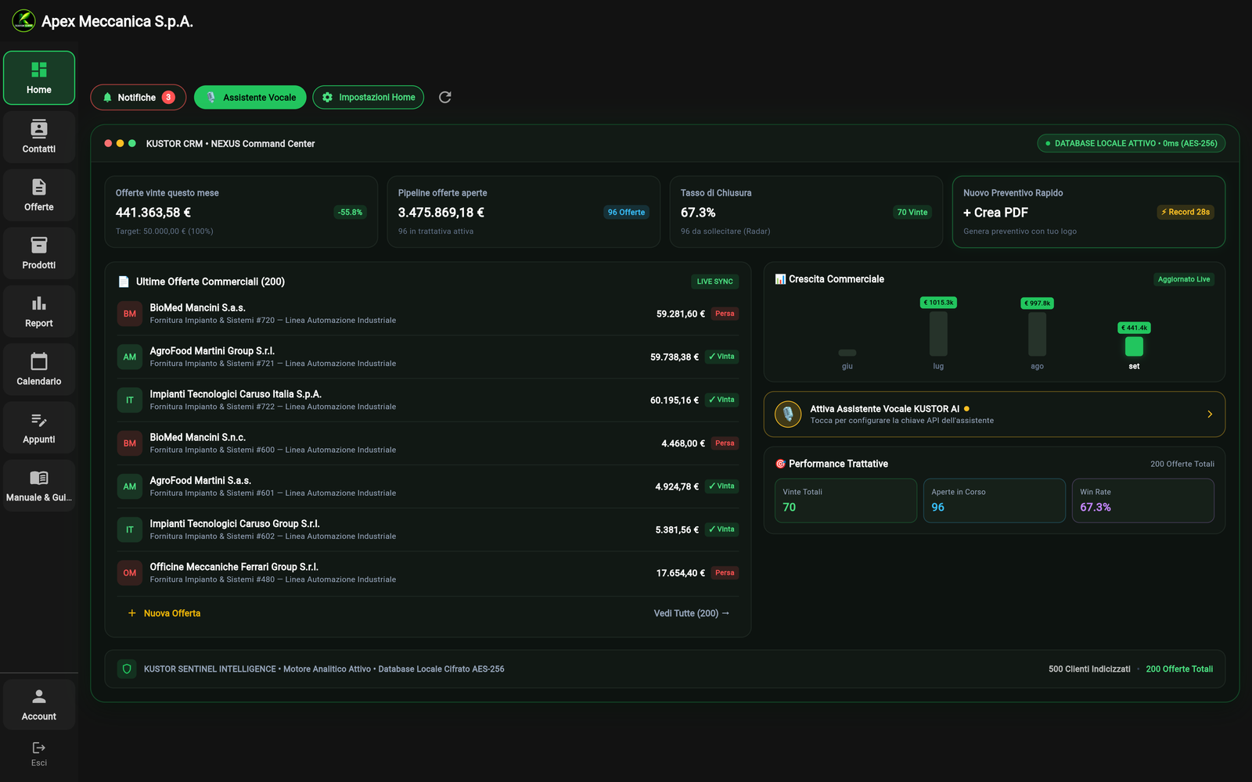Image resolution: width=1252 pixels, height=782 pixels.
Task: Open Contatti in the sidebar
Action: tap(38, 137)
